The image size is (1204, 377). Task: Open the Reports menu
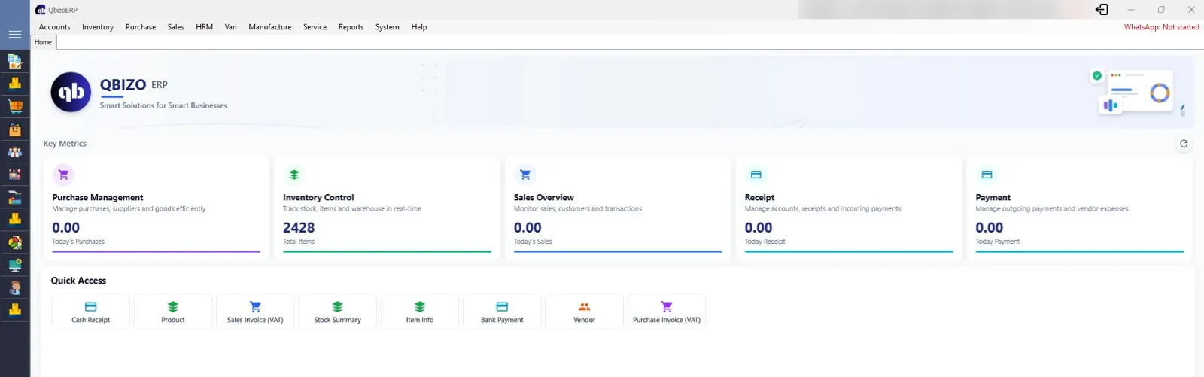(351, 27)
